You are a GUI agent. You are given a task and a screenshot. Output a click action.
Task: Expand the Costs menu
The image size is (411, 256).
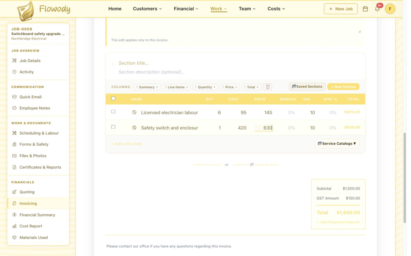tap(276, 9)
